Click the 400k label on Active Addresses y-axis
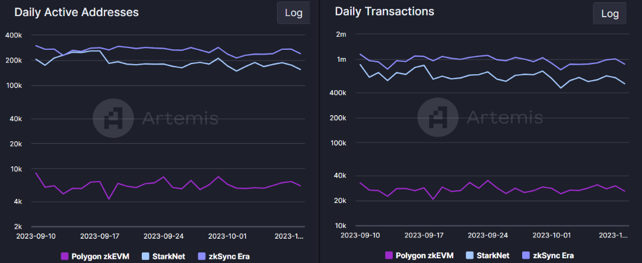This screenshot has height=263, width=642. [x=13, y=35]
